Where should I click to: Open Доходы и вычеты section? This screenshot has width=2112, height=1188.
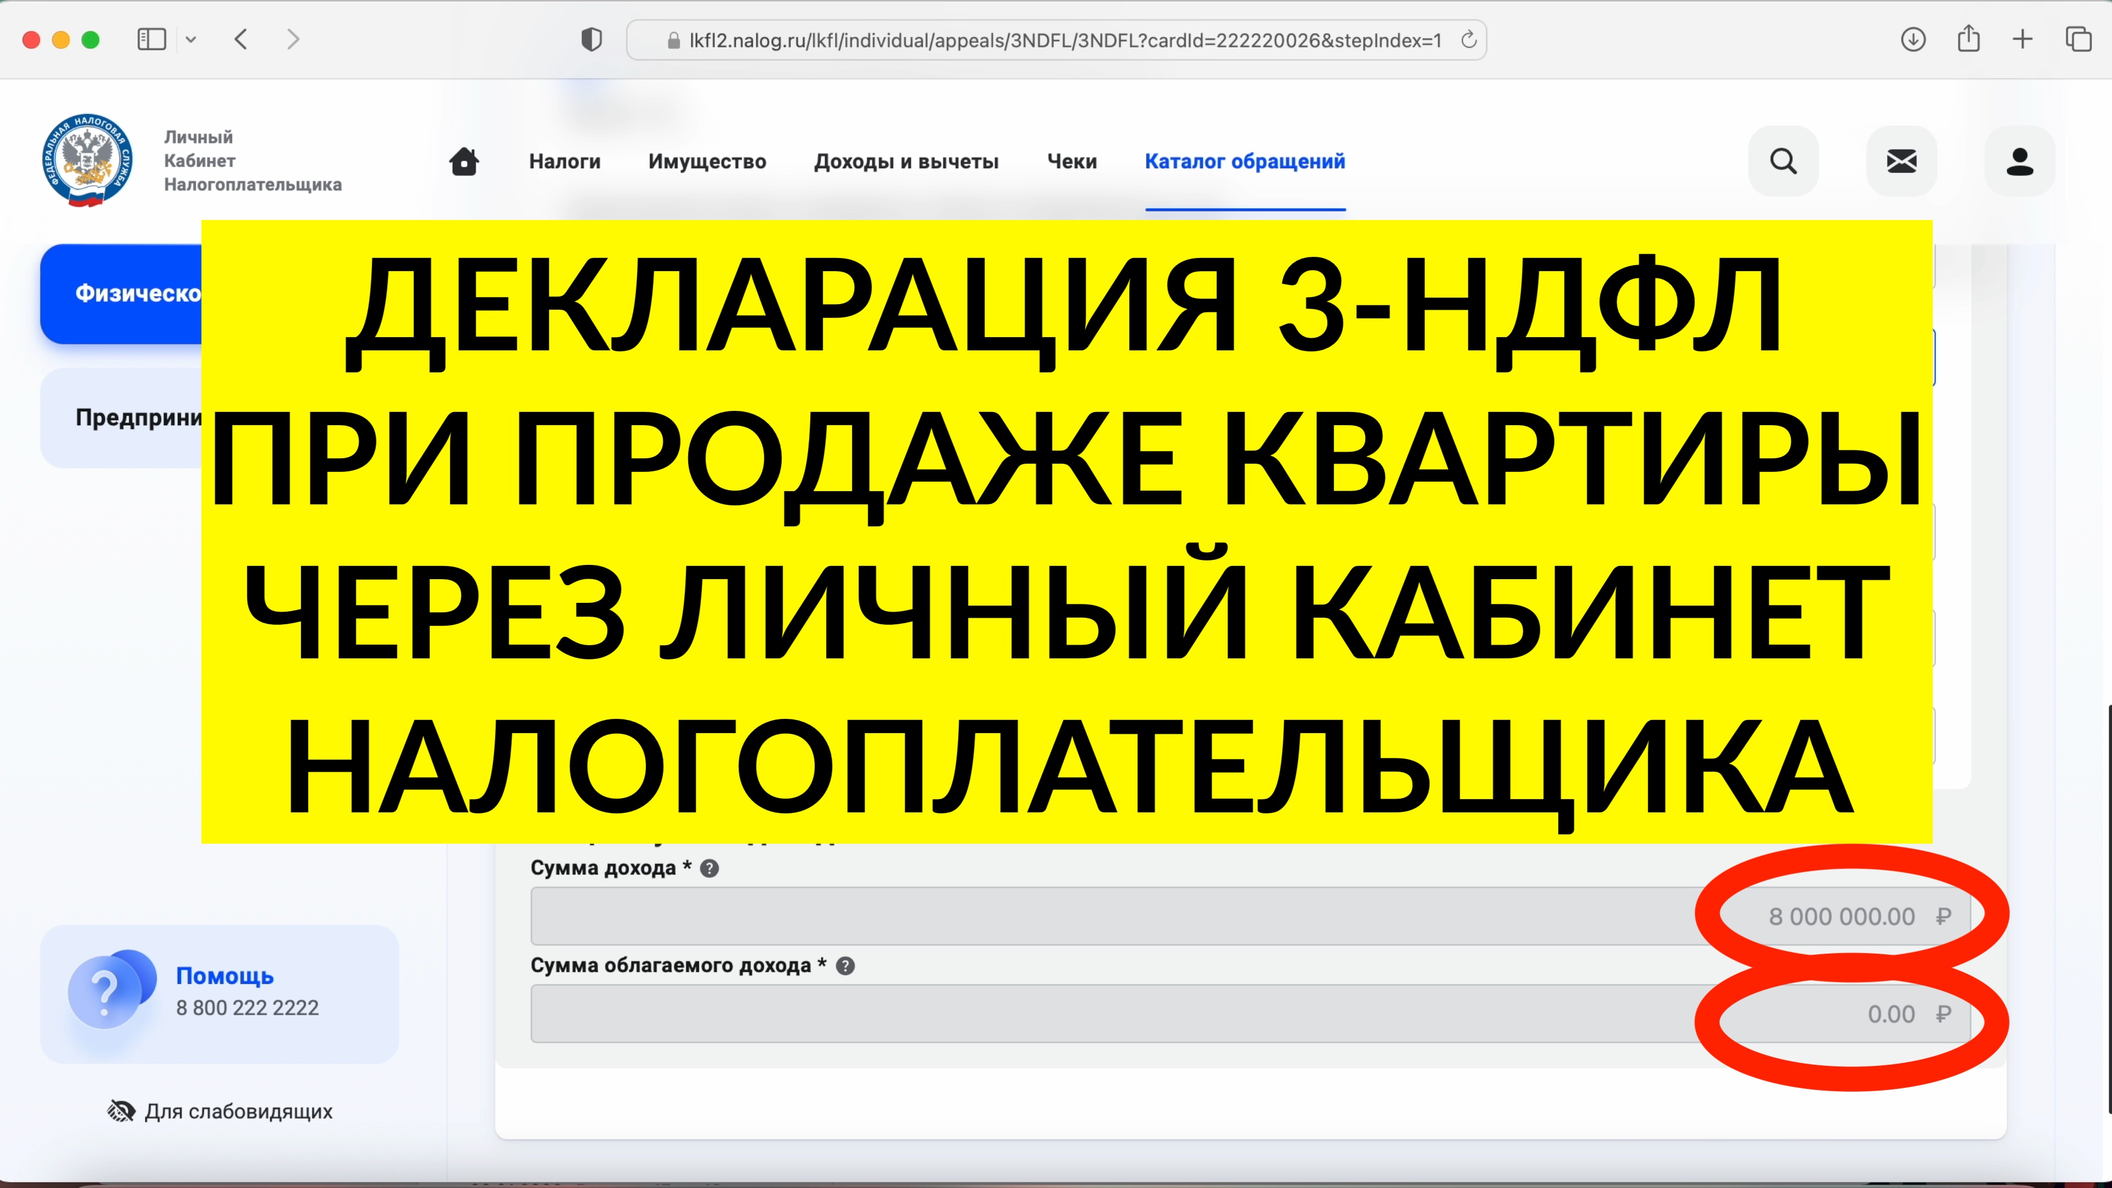pyautogui.click(x=906, y=162)
